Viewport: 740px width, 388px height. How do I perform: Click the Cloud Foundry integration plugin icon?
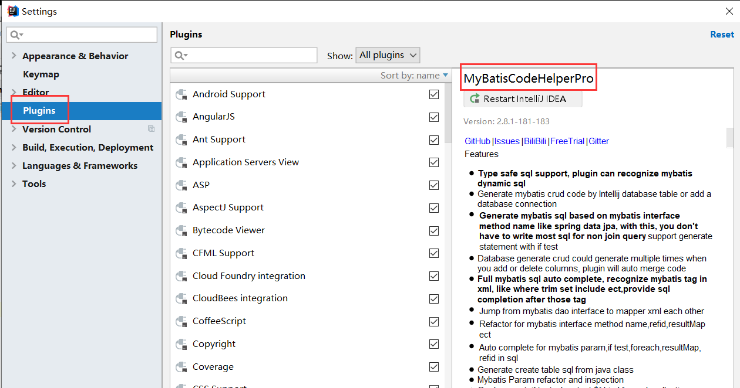coord(181,276)
